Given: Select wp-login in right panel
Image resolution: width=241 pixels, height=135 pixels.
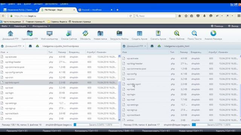Looking at the screenshot, I should pos(181,94).
